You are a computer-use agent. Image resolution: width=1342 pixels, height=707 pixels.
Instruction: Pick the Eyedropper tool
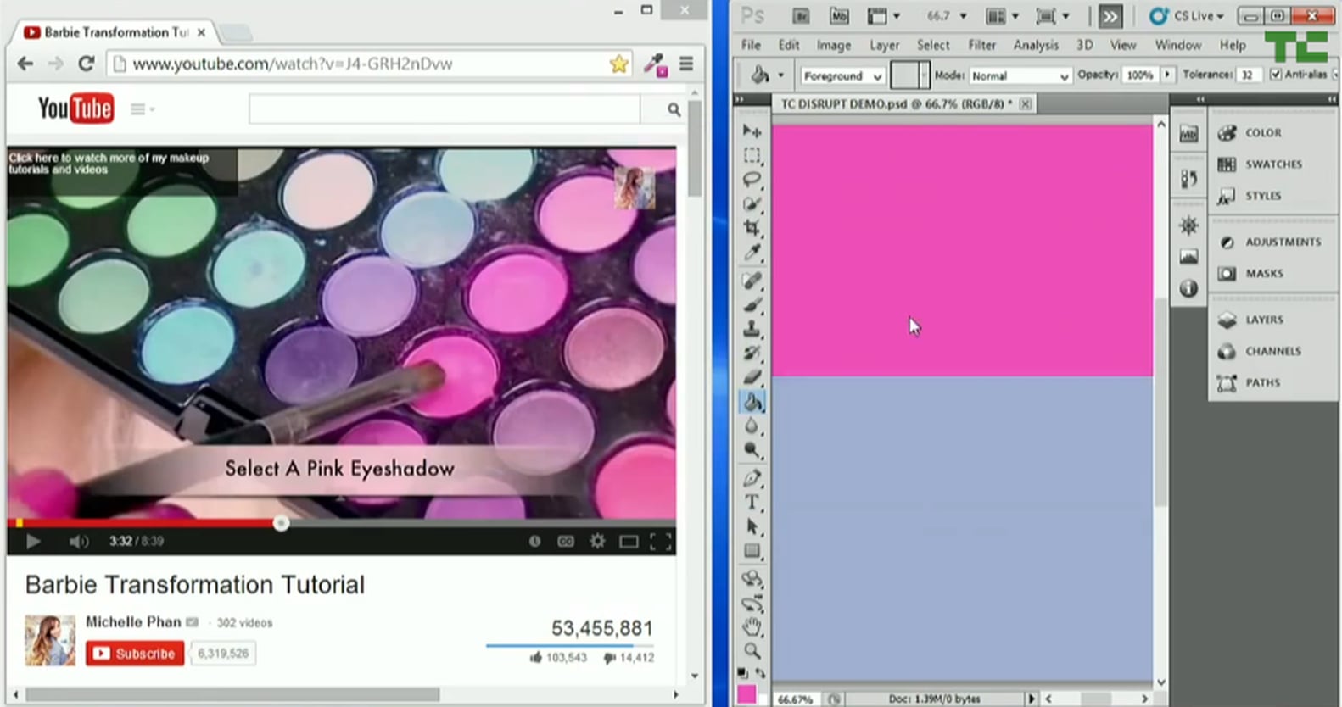click(x=752, y=253)
